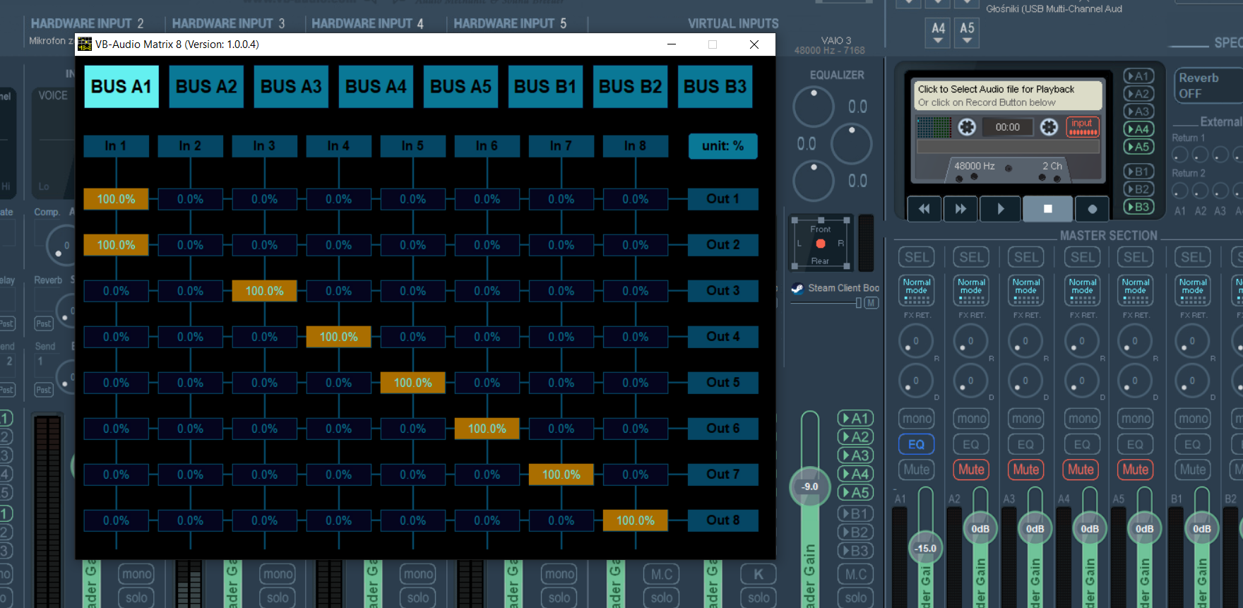Click the rewind button on the cassette recorder
Screen dimensions: 1243x608
click(924, 209)
